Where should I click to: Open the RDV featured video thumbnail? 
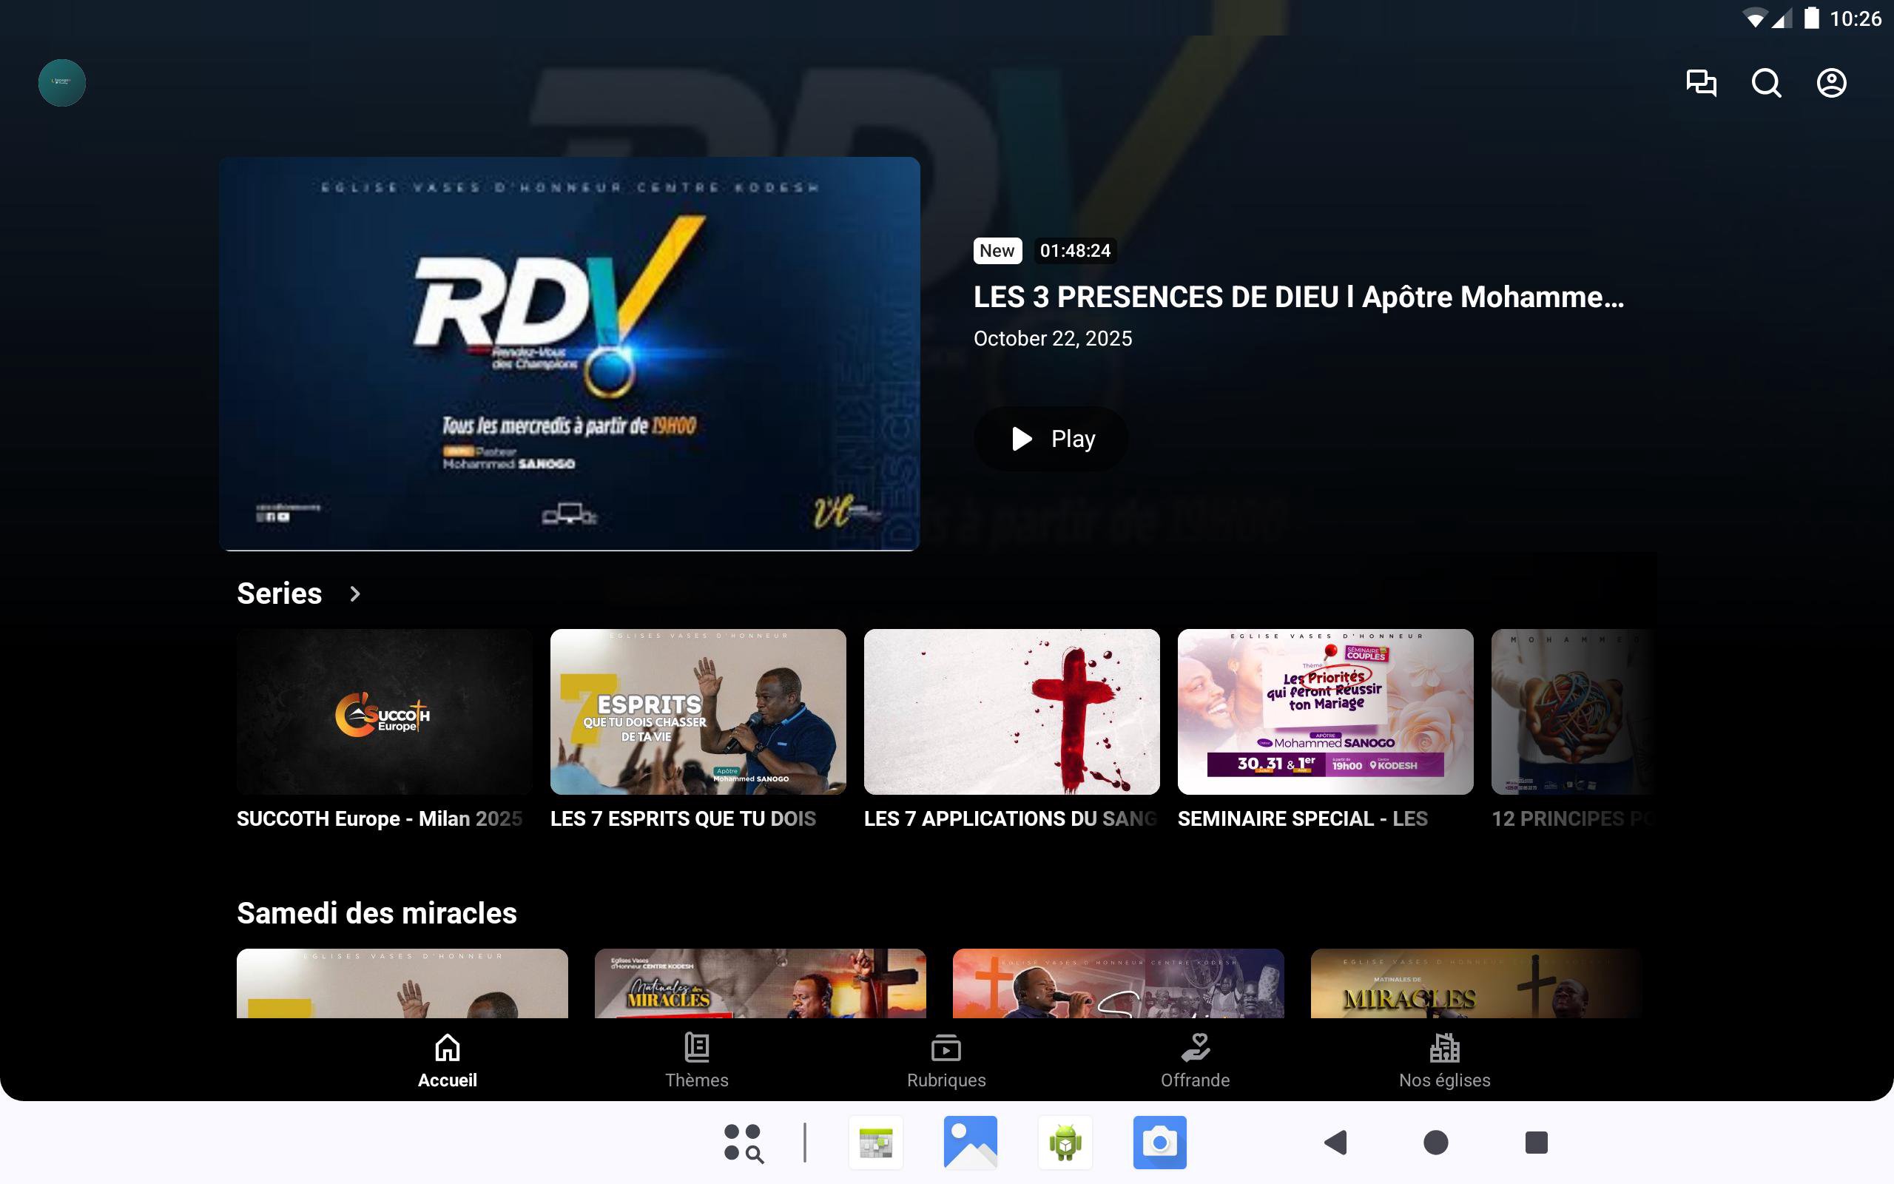coord(570,353)
